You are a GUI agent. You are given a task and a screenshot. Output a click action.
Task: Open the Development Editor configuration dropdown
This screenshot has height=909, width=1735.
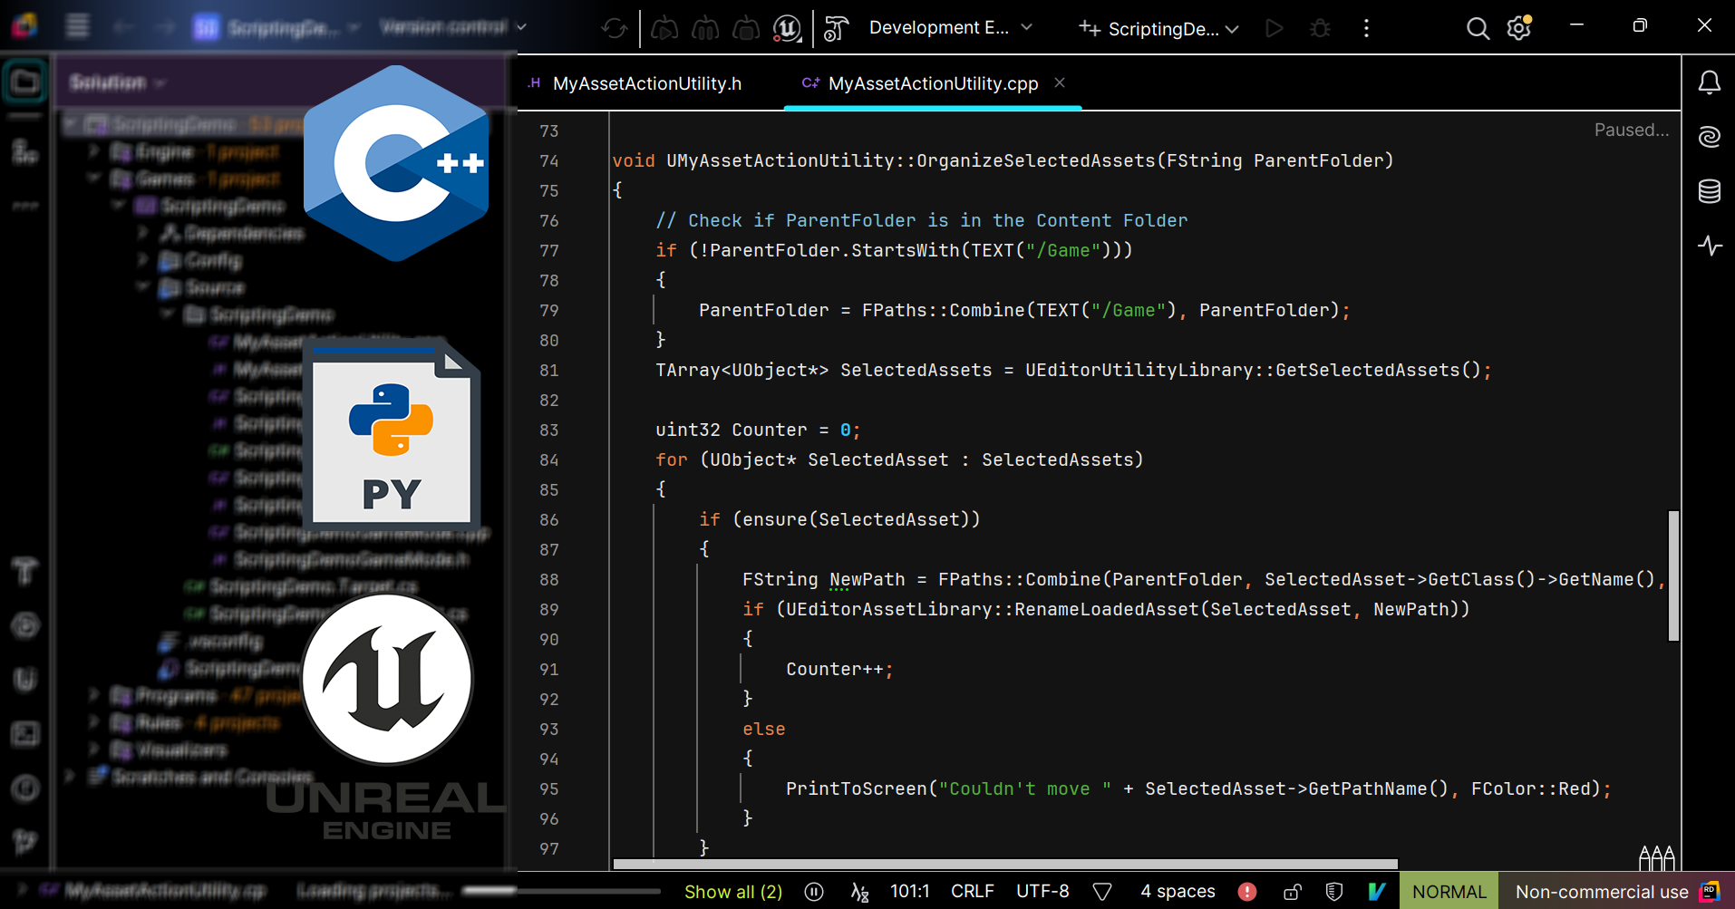click(x=951, y=28)
